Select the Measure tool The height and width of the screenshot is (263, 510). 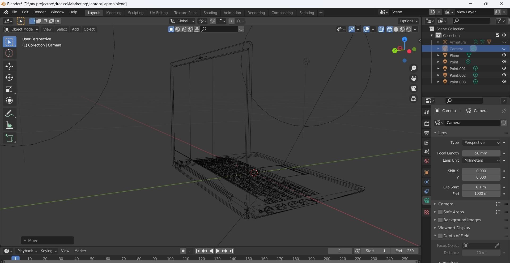tap(9, 125)
